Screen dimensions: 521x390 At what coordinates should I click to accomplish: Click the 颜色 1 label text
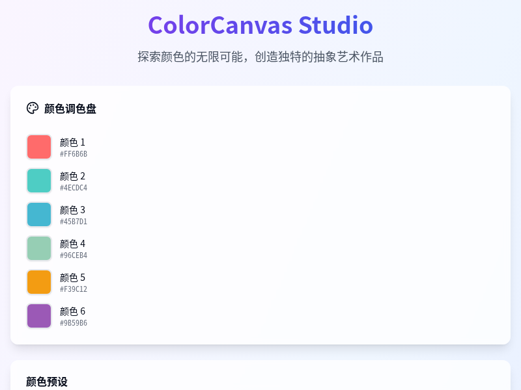tap(72, 142)
